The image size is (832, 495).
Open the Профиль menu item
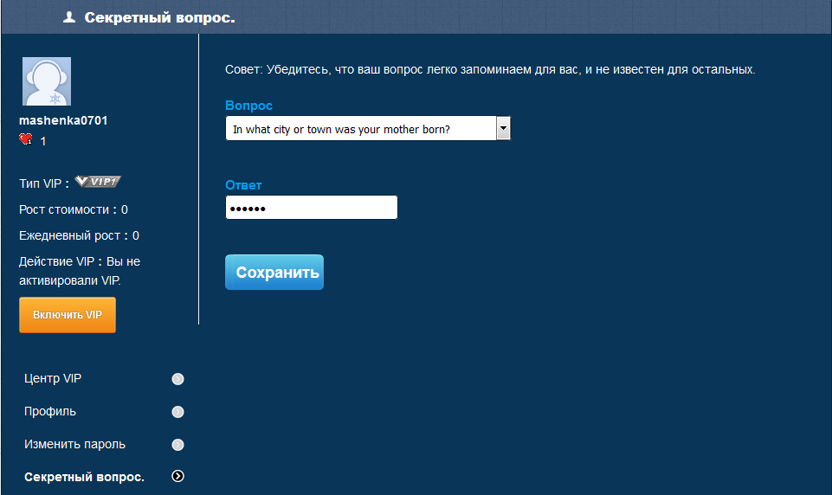pyautogui.click(x=50, y=412)
